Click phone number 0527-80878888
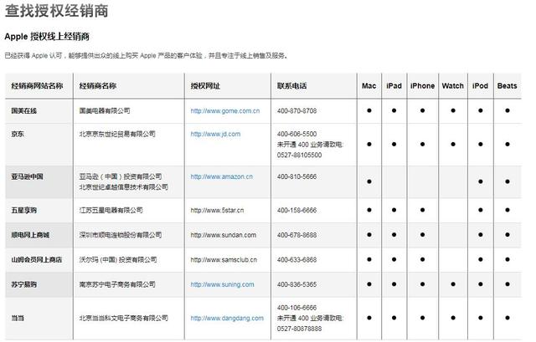Image resolution: width=536 pixels, height=342 pixels. point(300,329)
